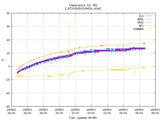Click the y-axis label 20
The image size is (160, 120).
(8, 53)
